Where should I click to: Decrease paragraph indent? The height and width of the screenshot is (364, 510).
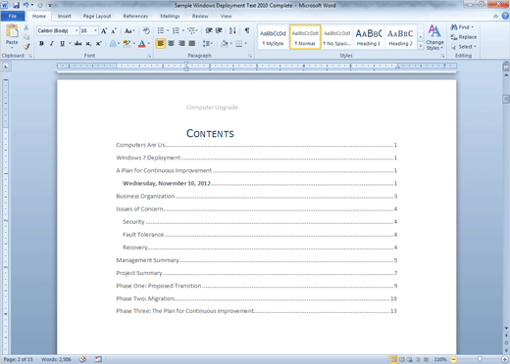click(x=209, y=30)
